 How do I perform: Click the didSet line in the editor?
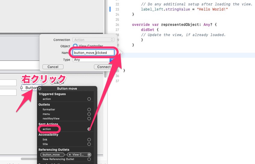[x=150, y=30]
